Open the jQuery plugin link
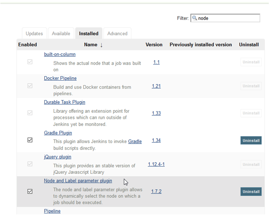Image resolution: width=274 pixels, height=222 pixels. click(x=58, y=157)
